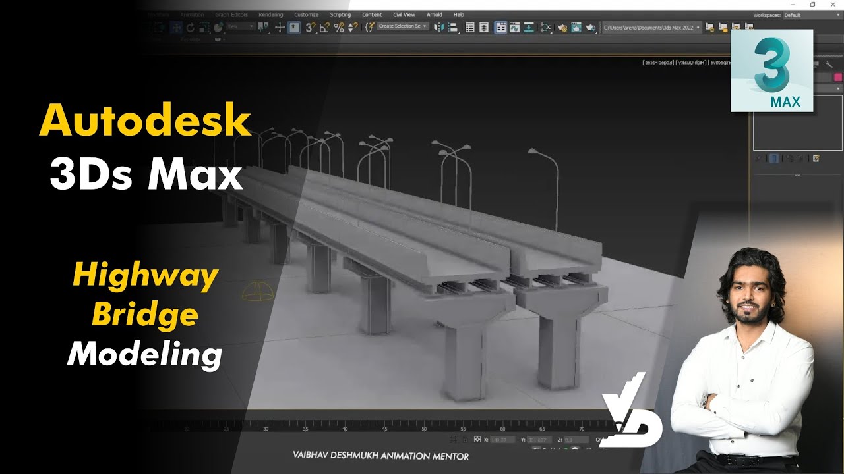Click the Show End Result stack button

[773, 159]
